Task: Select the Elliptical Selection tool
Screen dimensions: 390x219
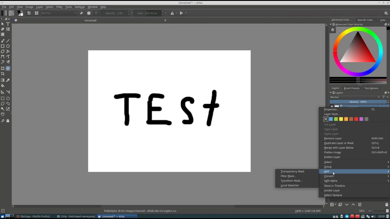Action: coord(8,99)
